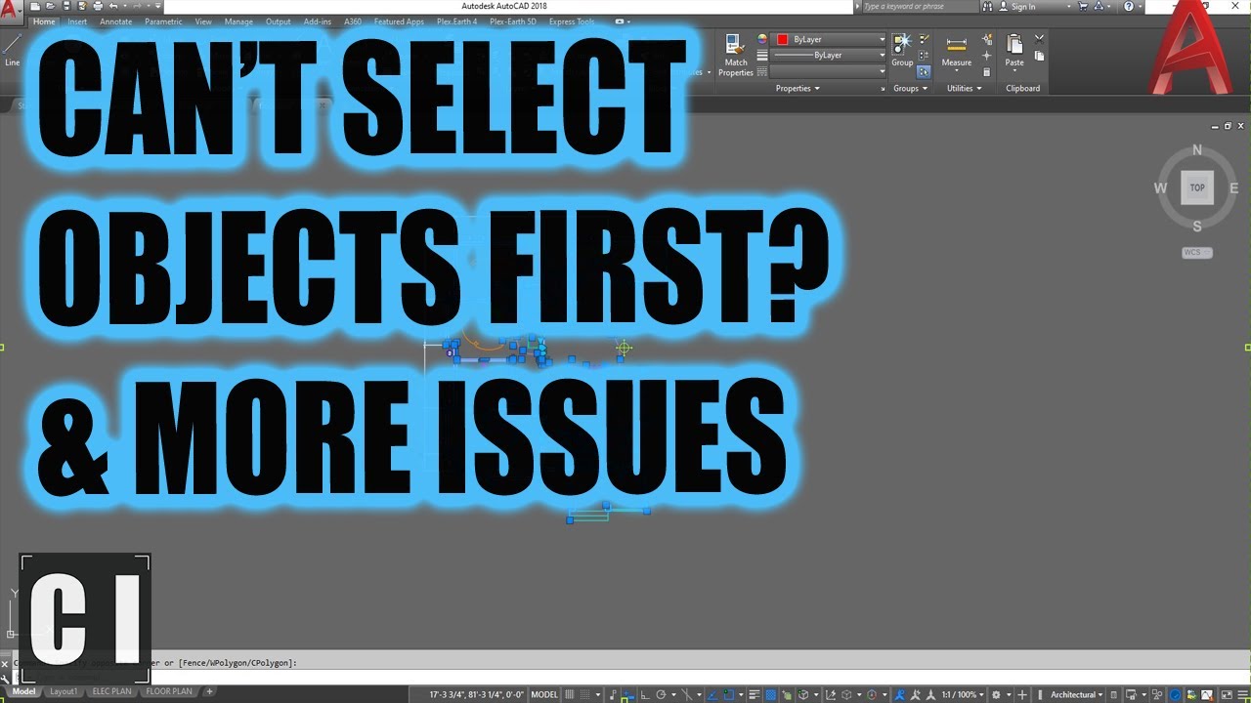Screen dimensions: 1251x703
Task: Open the Quick Calculator icon
Action: pyautogui.click(x=986, y=71)
